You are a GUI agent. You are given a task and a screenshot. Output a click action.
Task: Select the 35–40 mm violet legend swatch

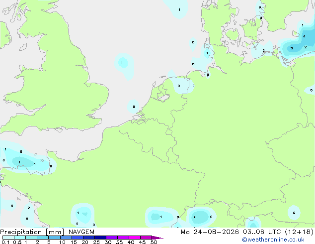[123, 238]
